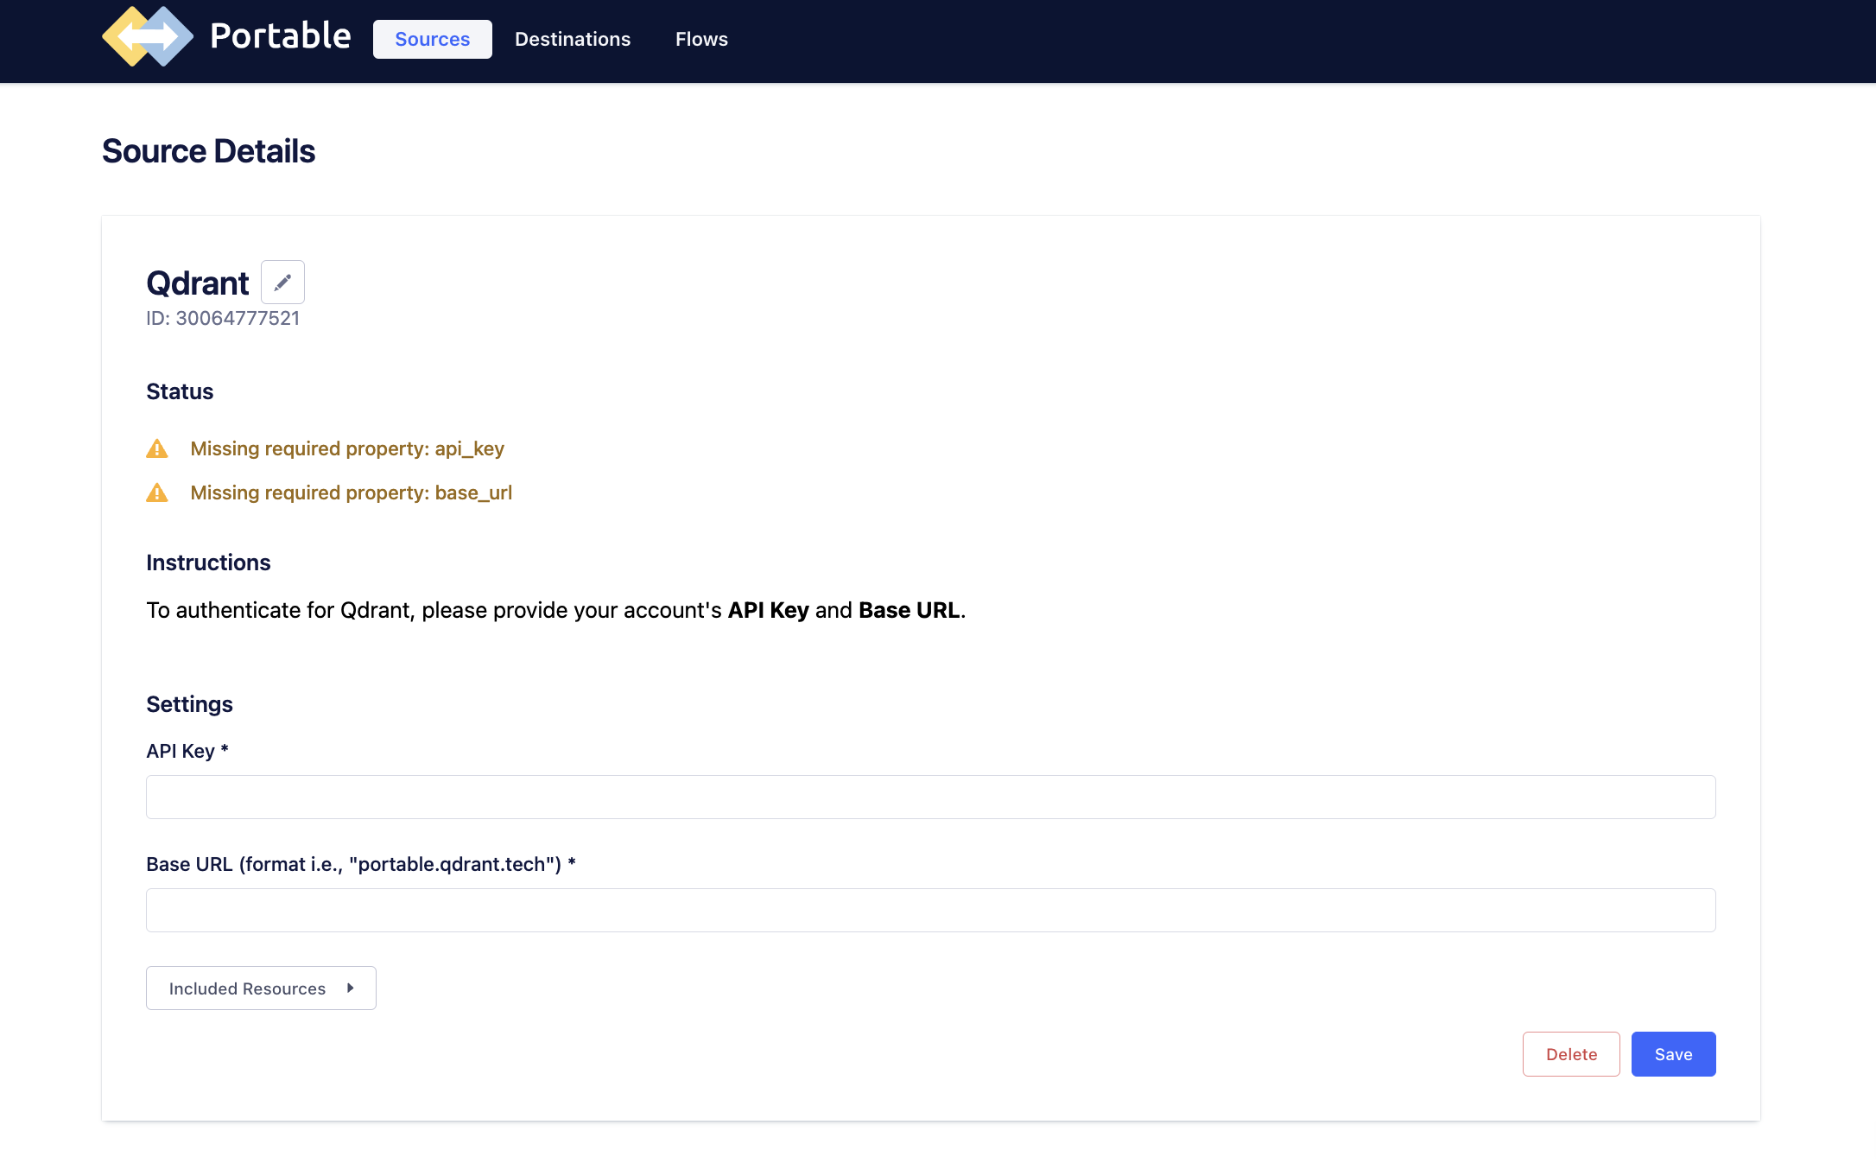Click the Missing api_key warning message
The height and width of the screenshot is (1163, 1876).
click(x=347, y=448)
